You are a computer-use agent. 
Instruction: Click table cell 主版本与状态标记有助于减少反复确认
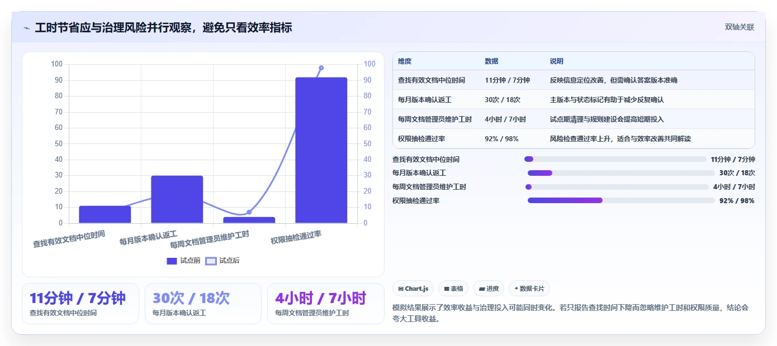pyautogui.click(x=607, y=100)
